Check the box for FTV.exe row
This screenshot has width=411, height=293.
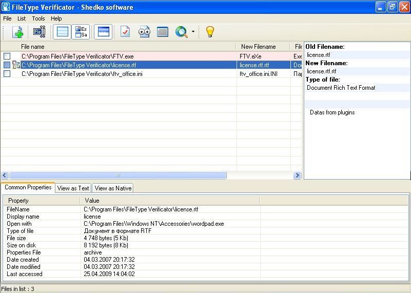tap(7, 56)
